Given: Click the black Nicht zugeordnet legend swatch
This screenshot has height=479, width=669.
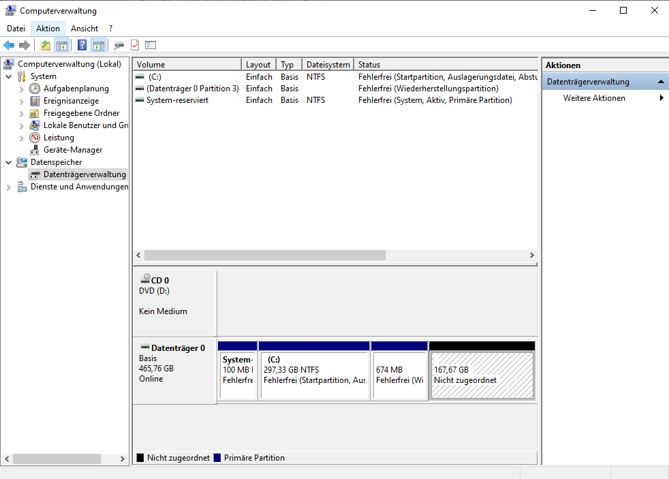Looking at the screenshot, I should point(140,458).
